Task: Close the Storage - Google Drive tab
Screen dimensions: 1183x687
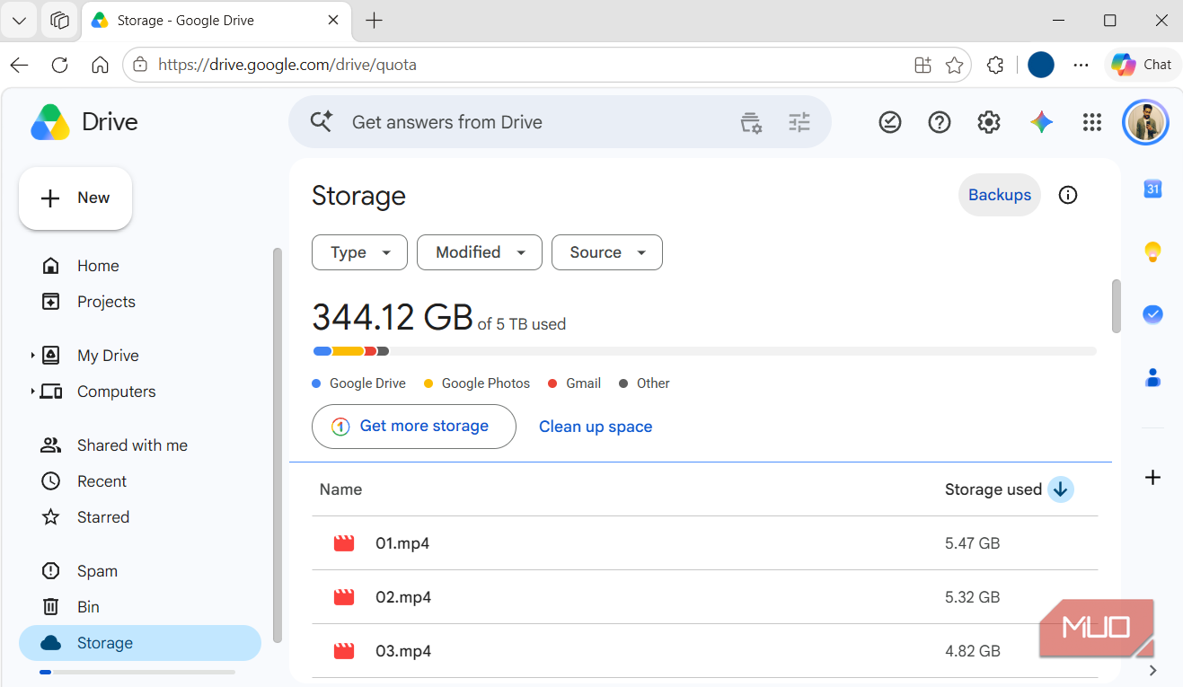Action: click(333, 20)
